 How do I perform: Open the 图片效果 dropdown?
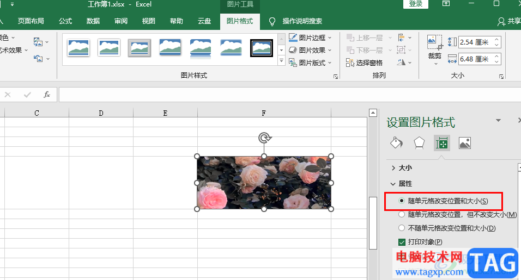(x=330, y=50)
